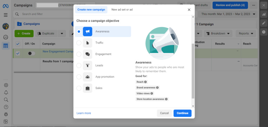The image size is (268, 127).
Task: Click the dialog vertical scrollbar thumb
Action: point(193,71)
